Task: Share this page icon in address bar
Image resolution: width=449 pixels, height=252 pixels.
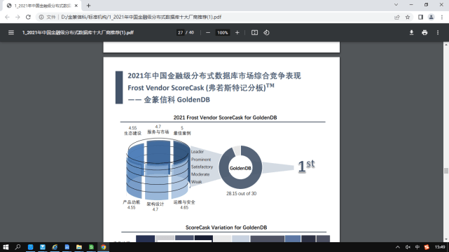Action: pyautogui.click(x=397, y=17)
